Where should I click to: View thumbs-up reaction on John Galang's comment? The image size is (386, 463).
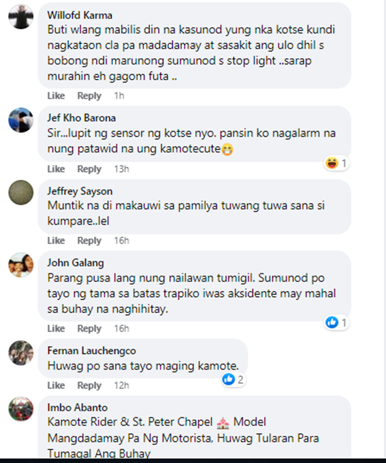point(336,322)
